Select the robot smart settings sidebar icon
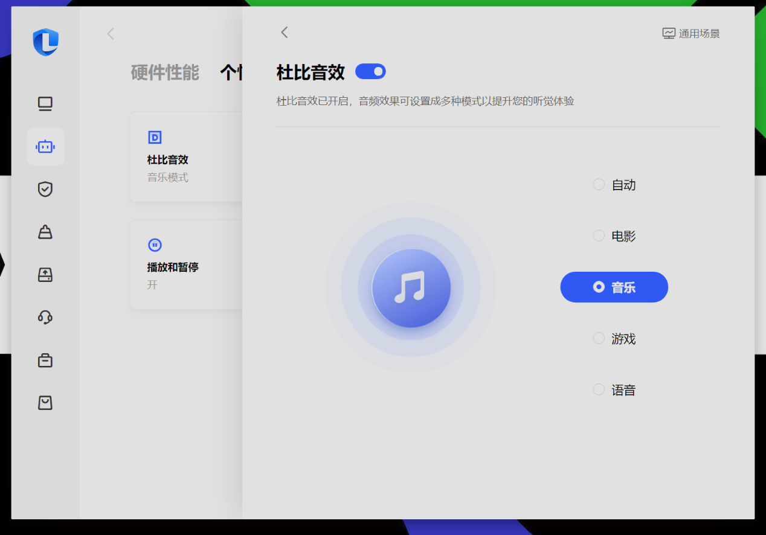Image resolution: width=766 pixels, height=535 pixels. pyautogui.click(x=45, y=147)
